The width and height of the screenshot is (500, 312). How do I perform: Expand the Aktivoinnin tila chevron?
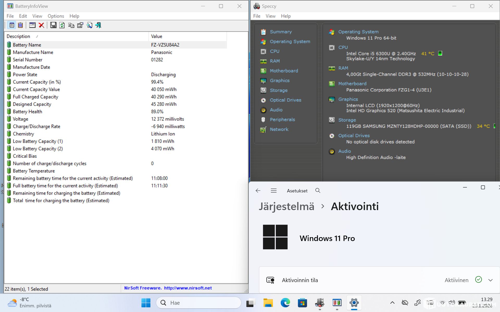(490, 280)
